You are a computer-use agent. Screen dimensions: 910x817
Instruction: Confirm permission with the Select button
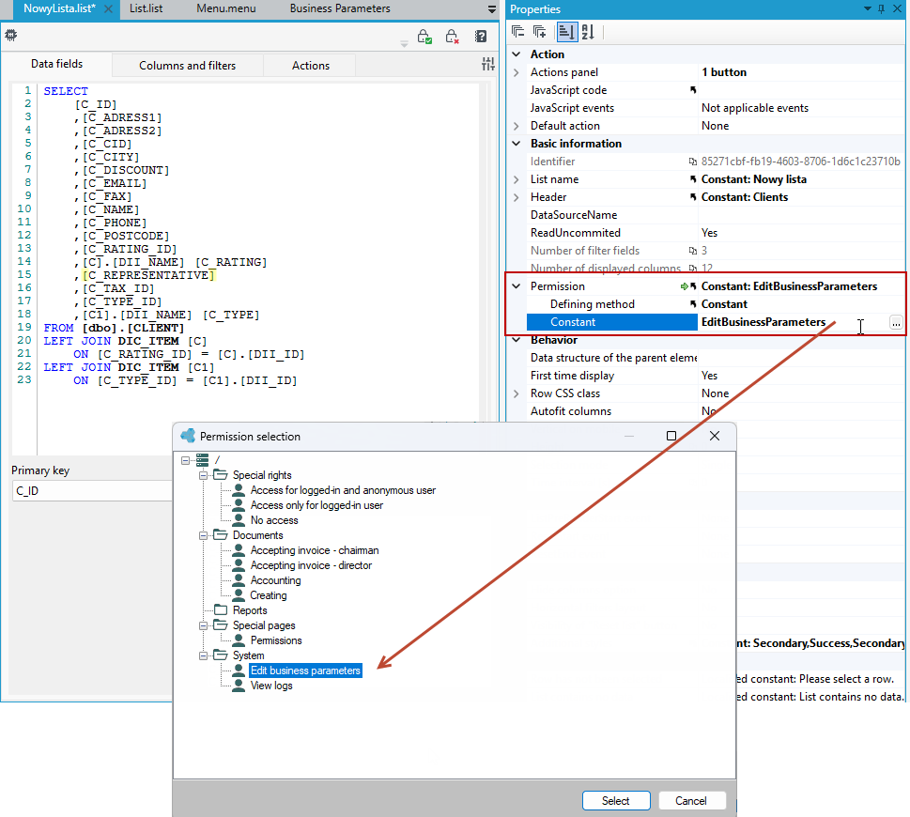[x=616, y=801]
